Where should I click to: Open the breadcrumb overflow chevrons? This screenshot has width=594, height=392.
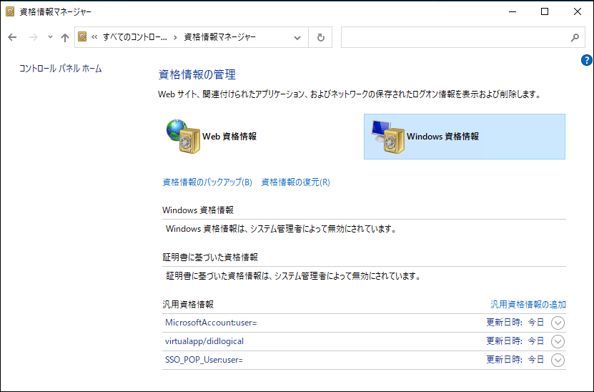coord(94,36)
